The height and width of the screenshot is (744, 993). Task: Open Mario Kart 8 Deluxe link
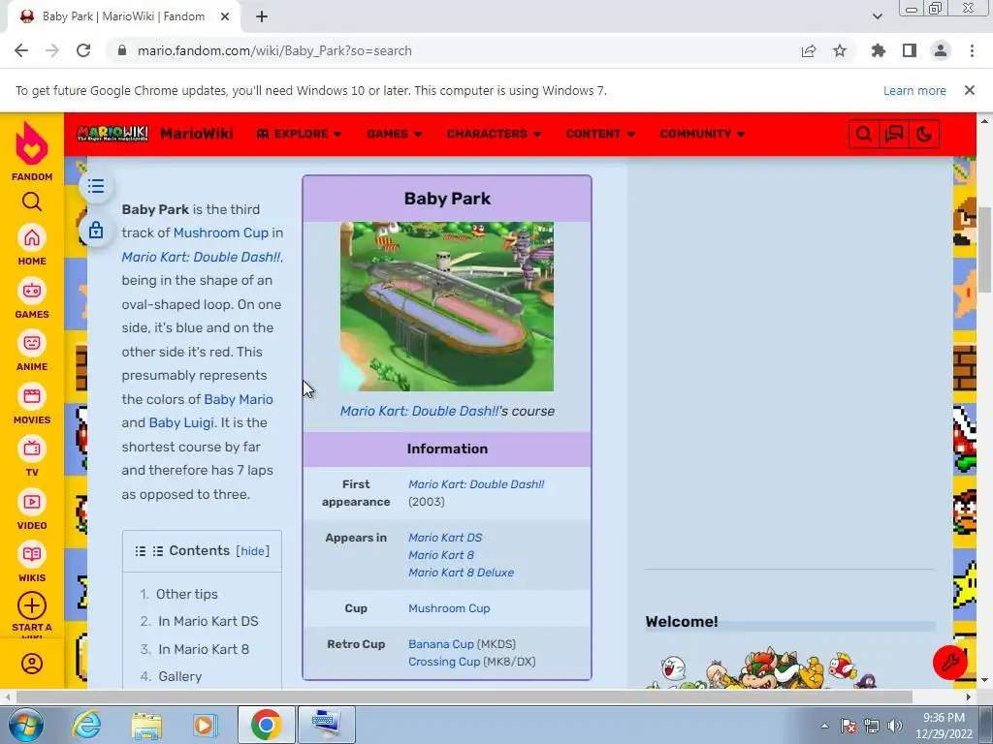tap(461, 573)
